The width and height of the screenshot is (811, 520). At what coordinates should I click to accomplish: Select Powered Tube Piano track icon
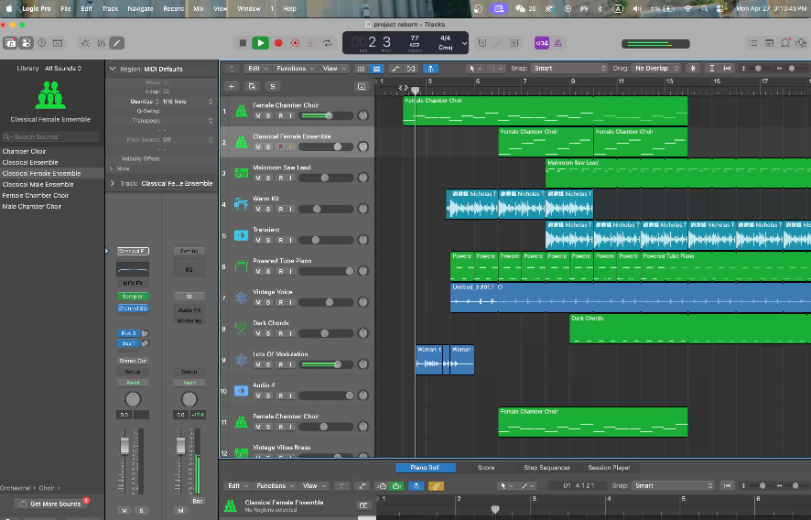pos(242,266)
